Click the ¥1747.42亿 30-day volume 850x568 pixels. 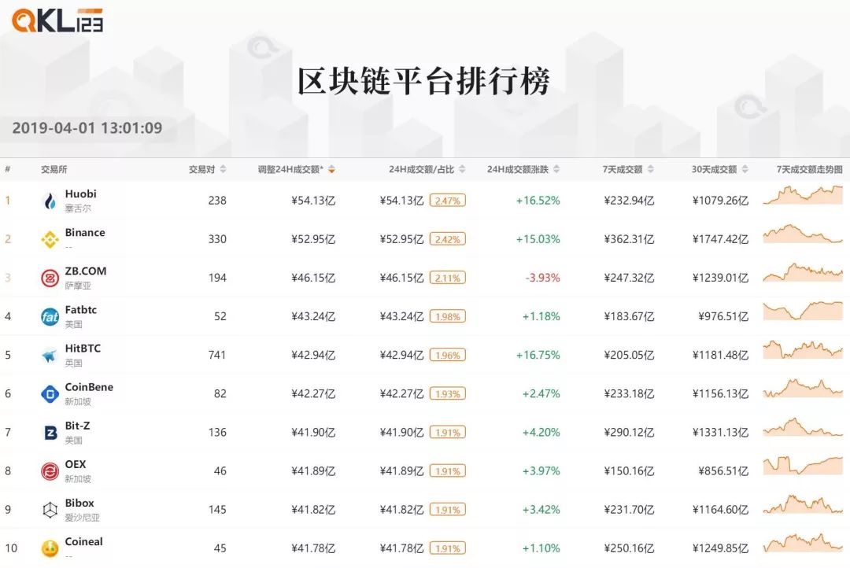pyautogui.click(x=720, y=239)
